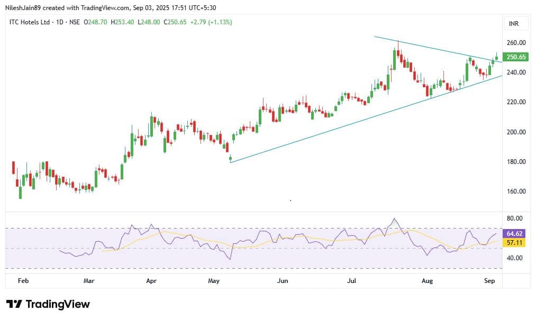Viewport: 536px width, 320px height.
Task: Select the open price value O248.70
Action: [x=95, y=22]
